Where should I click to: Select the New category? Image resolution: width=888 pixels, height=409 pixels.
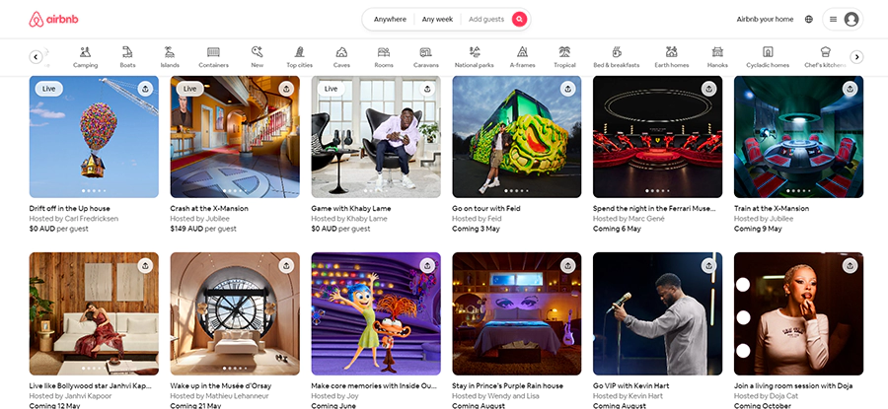coord(258,57)
